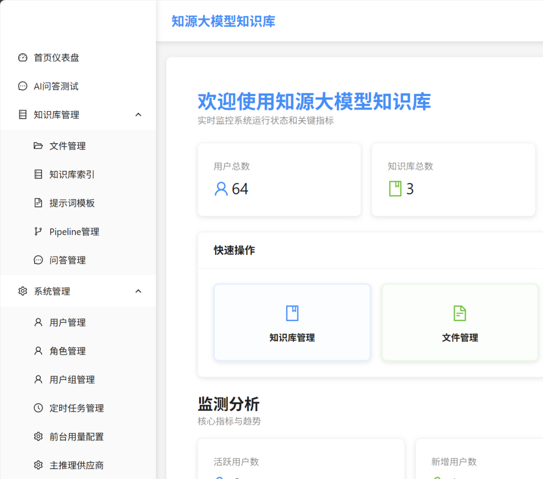Click the blue user icon in 用户总数 card
Screen dimensions: 543x479
221,189
